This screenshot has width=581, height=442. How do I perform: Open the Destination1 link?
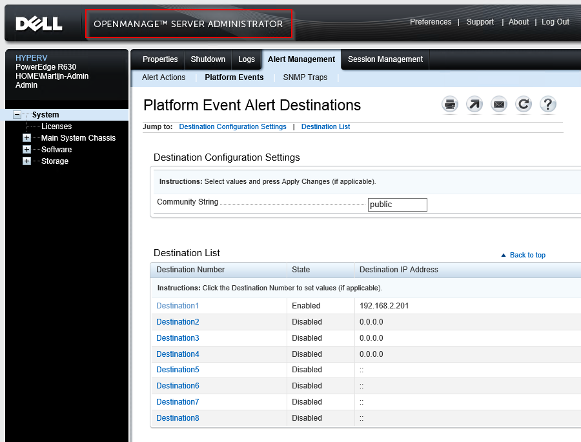[178, 306]
